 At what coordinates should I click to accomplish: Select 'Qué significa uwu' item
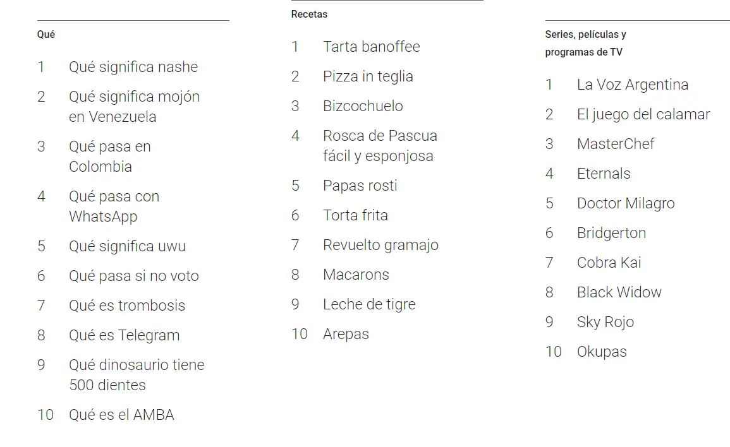tap(127, 246)
